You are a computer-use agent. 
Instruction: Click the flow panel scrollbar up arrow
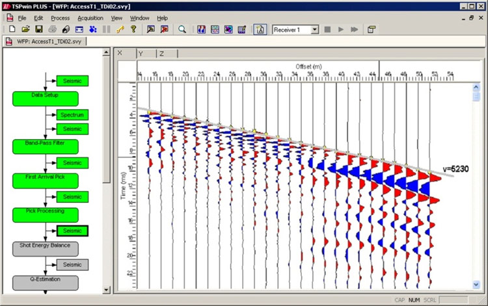(x=106, y=52)
